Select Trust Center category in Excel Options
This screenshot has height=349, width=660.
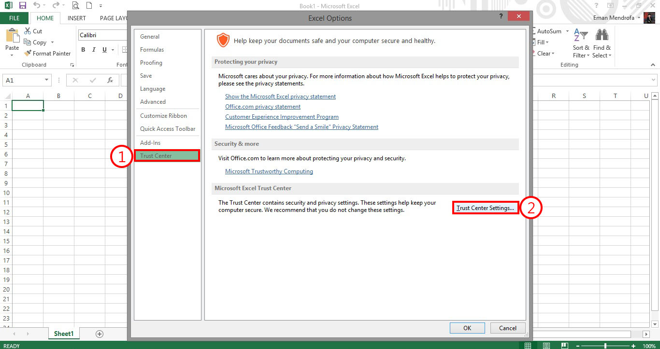[x=167, y=156]
